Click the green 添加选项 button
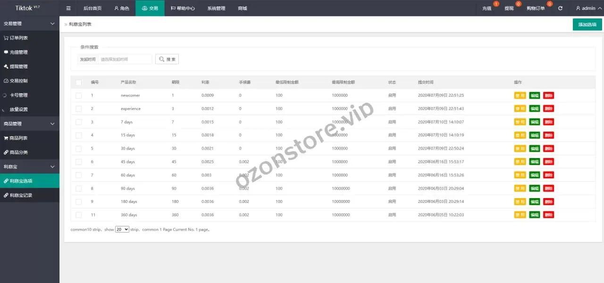This screenshot has width=604, height=283. (587, 25)
